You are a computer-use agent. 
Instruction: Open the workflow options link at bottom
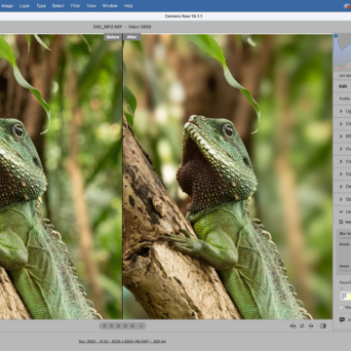pos(122,341)
